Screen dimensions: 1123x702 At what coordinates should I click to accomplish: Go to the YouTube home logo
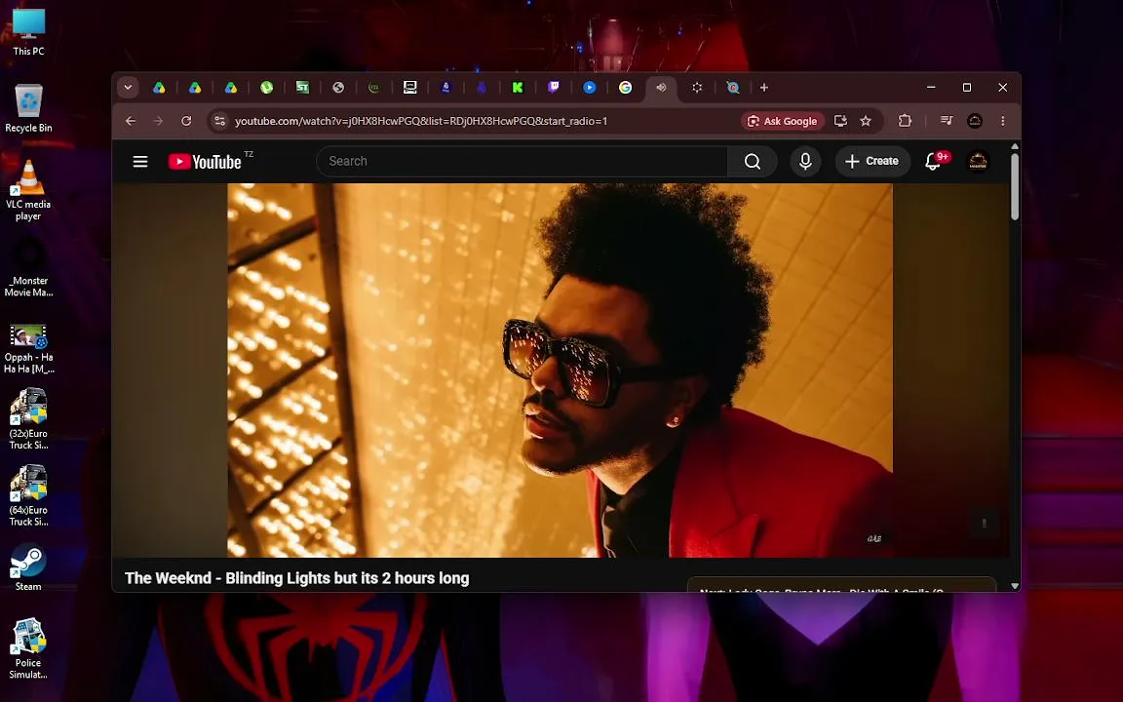click(205, 162)
